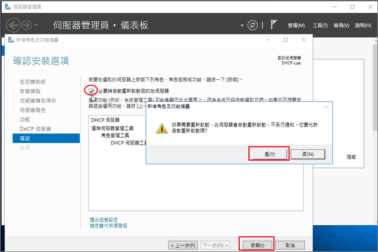Toggle the automatic restart checkbox
This screenshot has height=252, width=378.
tap(91, 91)
